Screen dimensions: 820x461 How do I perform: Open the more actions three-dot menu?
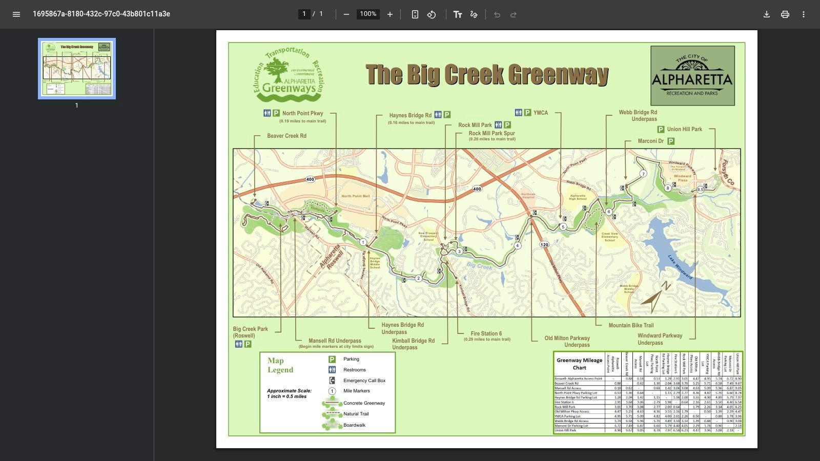804,14
